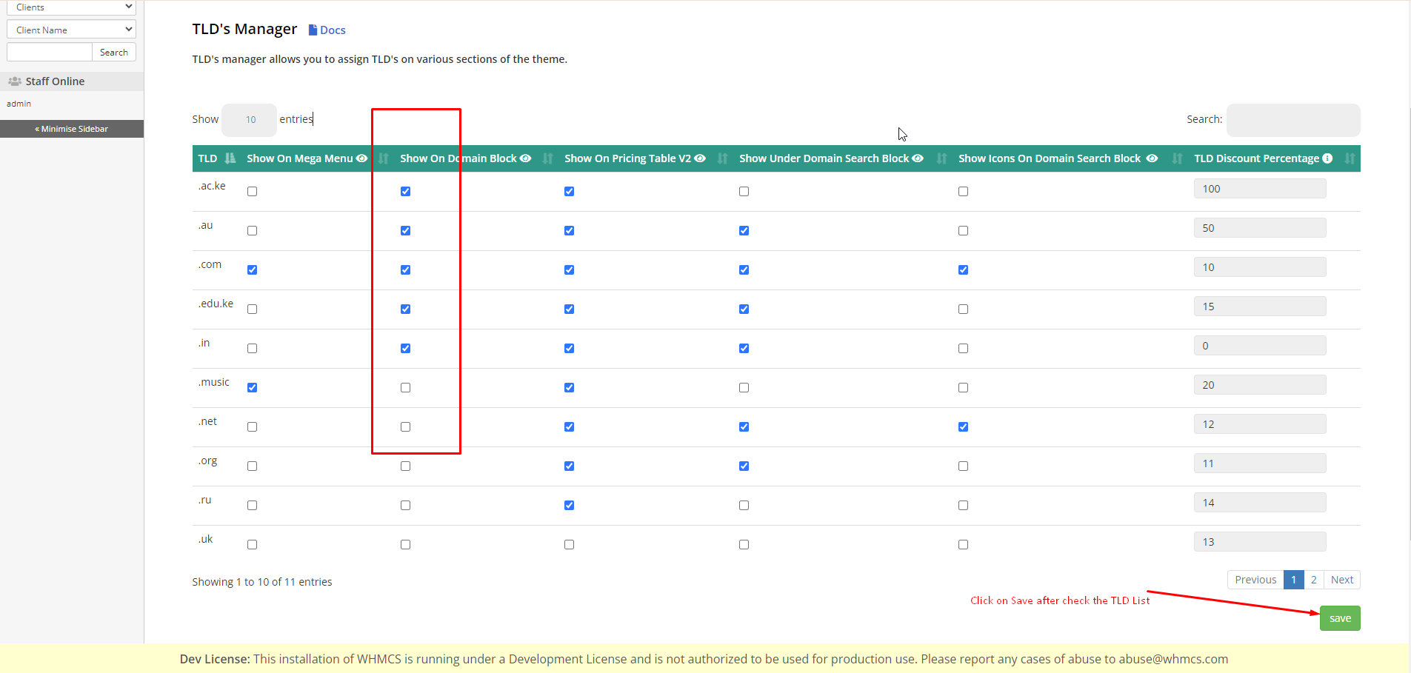The width and height of the screenshot is (1411, 673).
Task: Click the Docs file icon
Action: (313, 30)
